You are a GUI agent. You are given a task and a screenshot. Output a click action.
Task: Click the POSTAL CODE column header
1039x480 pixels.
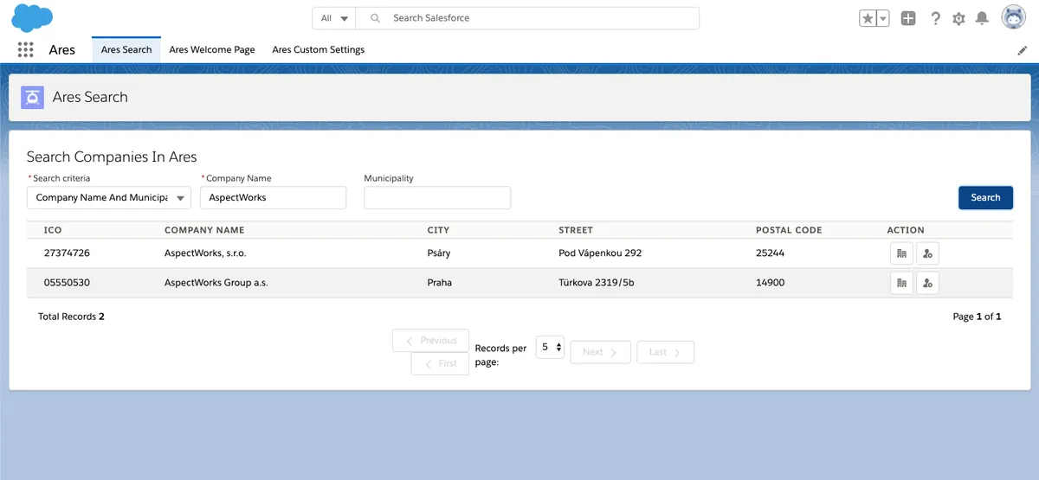point(789,230)
